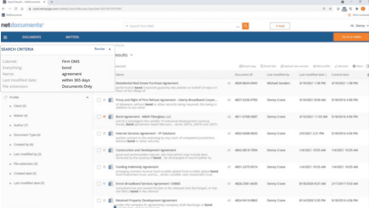Click the orange browser profile avatar
The image size is (369, 208).
(363, 9)
